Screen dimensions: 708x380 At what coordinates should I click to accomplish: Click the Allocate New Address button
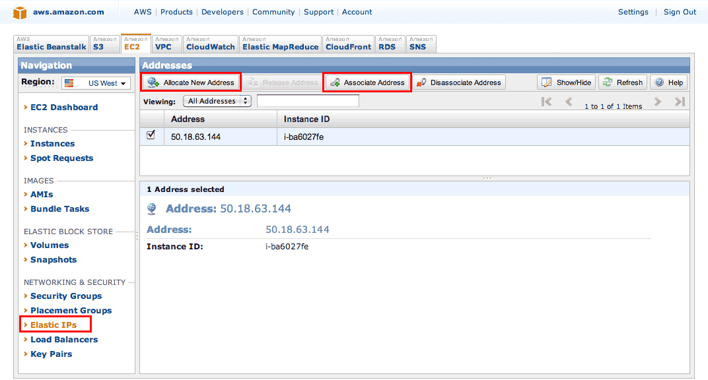191,82
